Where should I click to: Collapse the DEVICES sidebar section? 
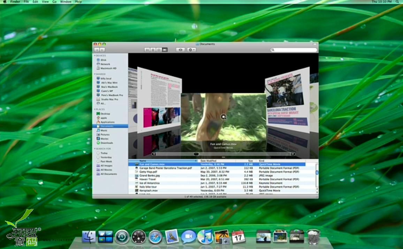94,55
